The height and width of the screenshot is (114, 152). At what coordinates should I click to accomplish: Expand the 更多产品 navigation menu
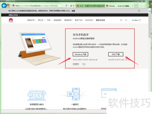tap(79, 20)
